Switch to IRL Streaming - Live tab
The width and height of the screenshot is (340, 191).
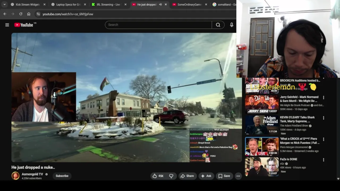click(109, 5)
